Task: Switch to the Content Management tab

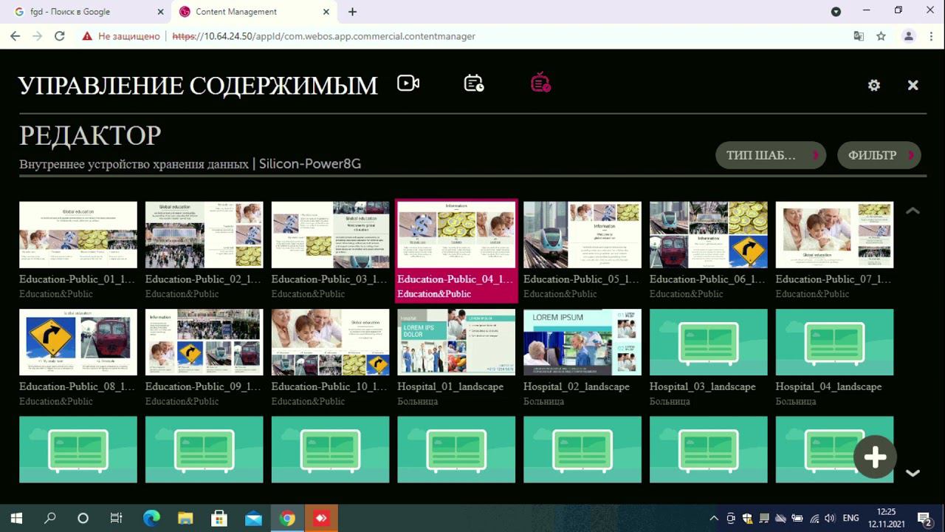Action: point(255,12)
